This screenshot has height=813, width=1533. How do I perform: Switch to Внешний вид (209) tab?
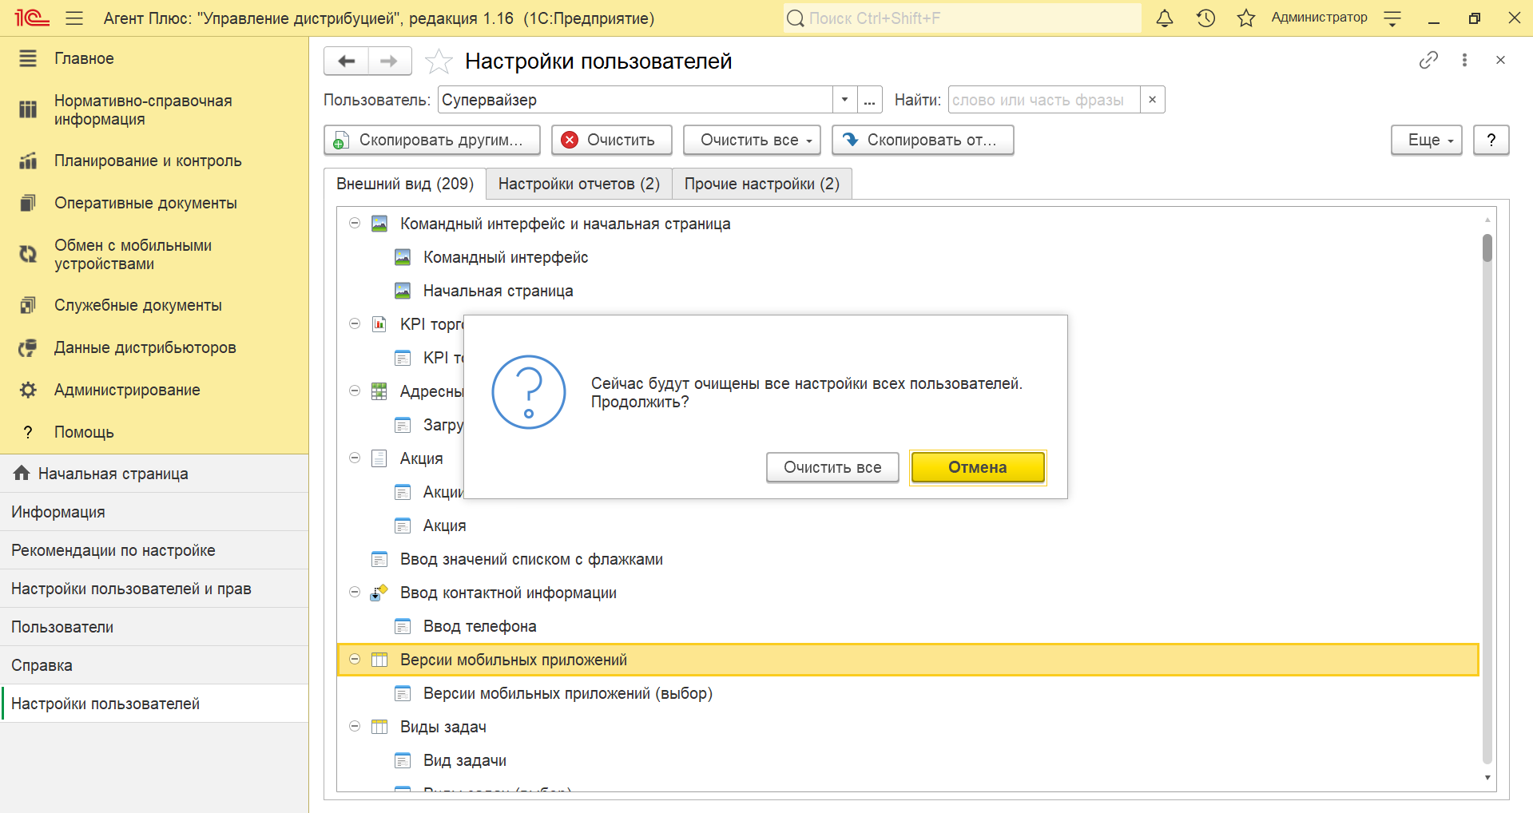coord(405,184)
